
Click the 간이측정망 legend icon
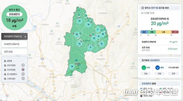(x=23, y=65)
